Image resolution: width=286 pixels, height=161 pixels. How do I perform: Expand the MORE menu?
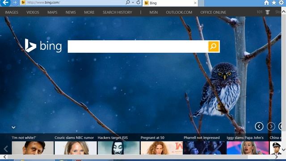click(x=89, y=12)
